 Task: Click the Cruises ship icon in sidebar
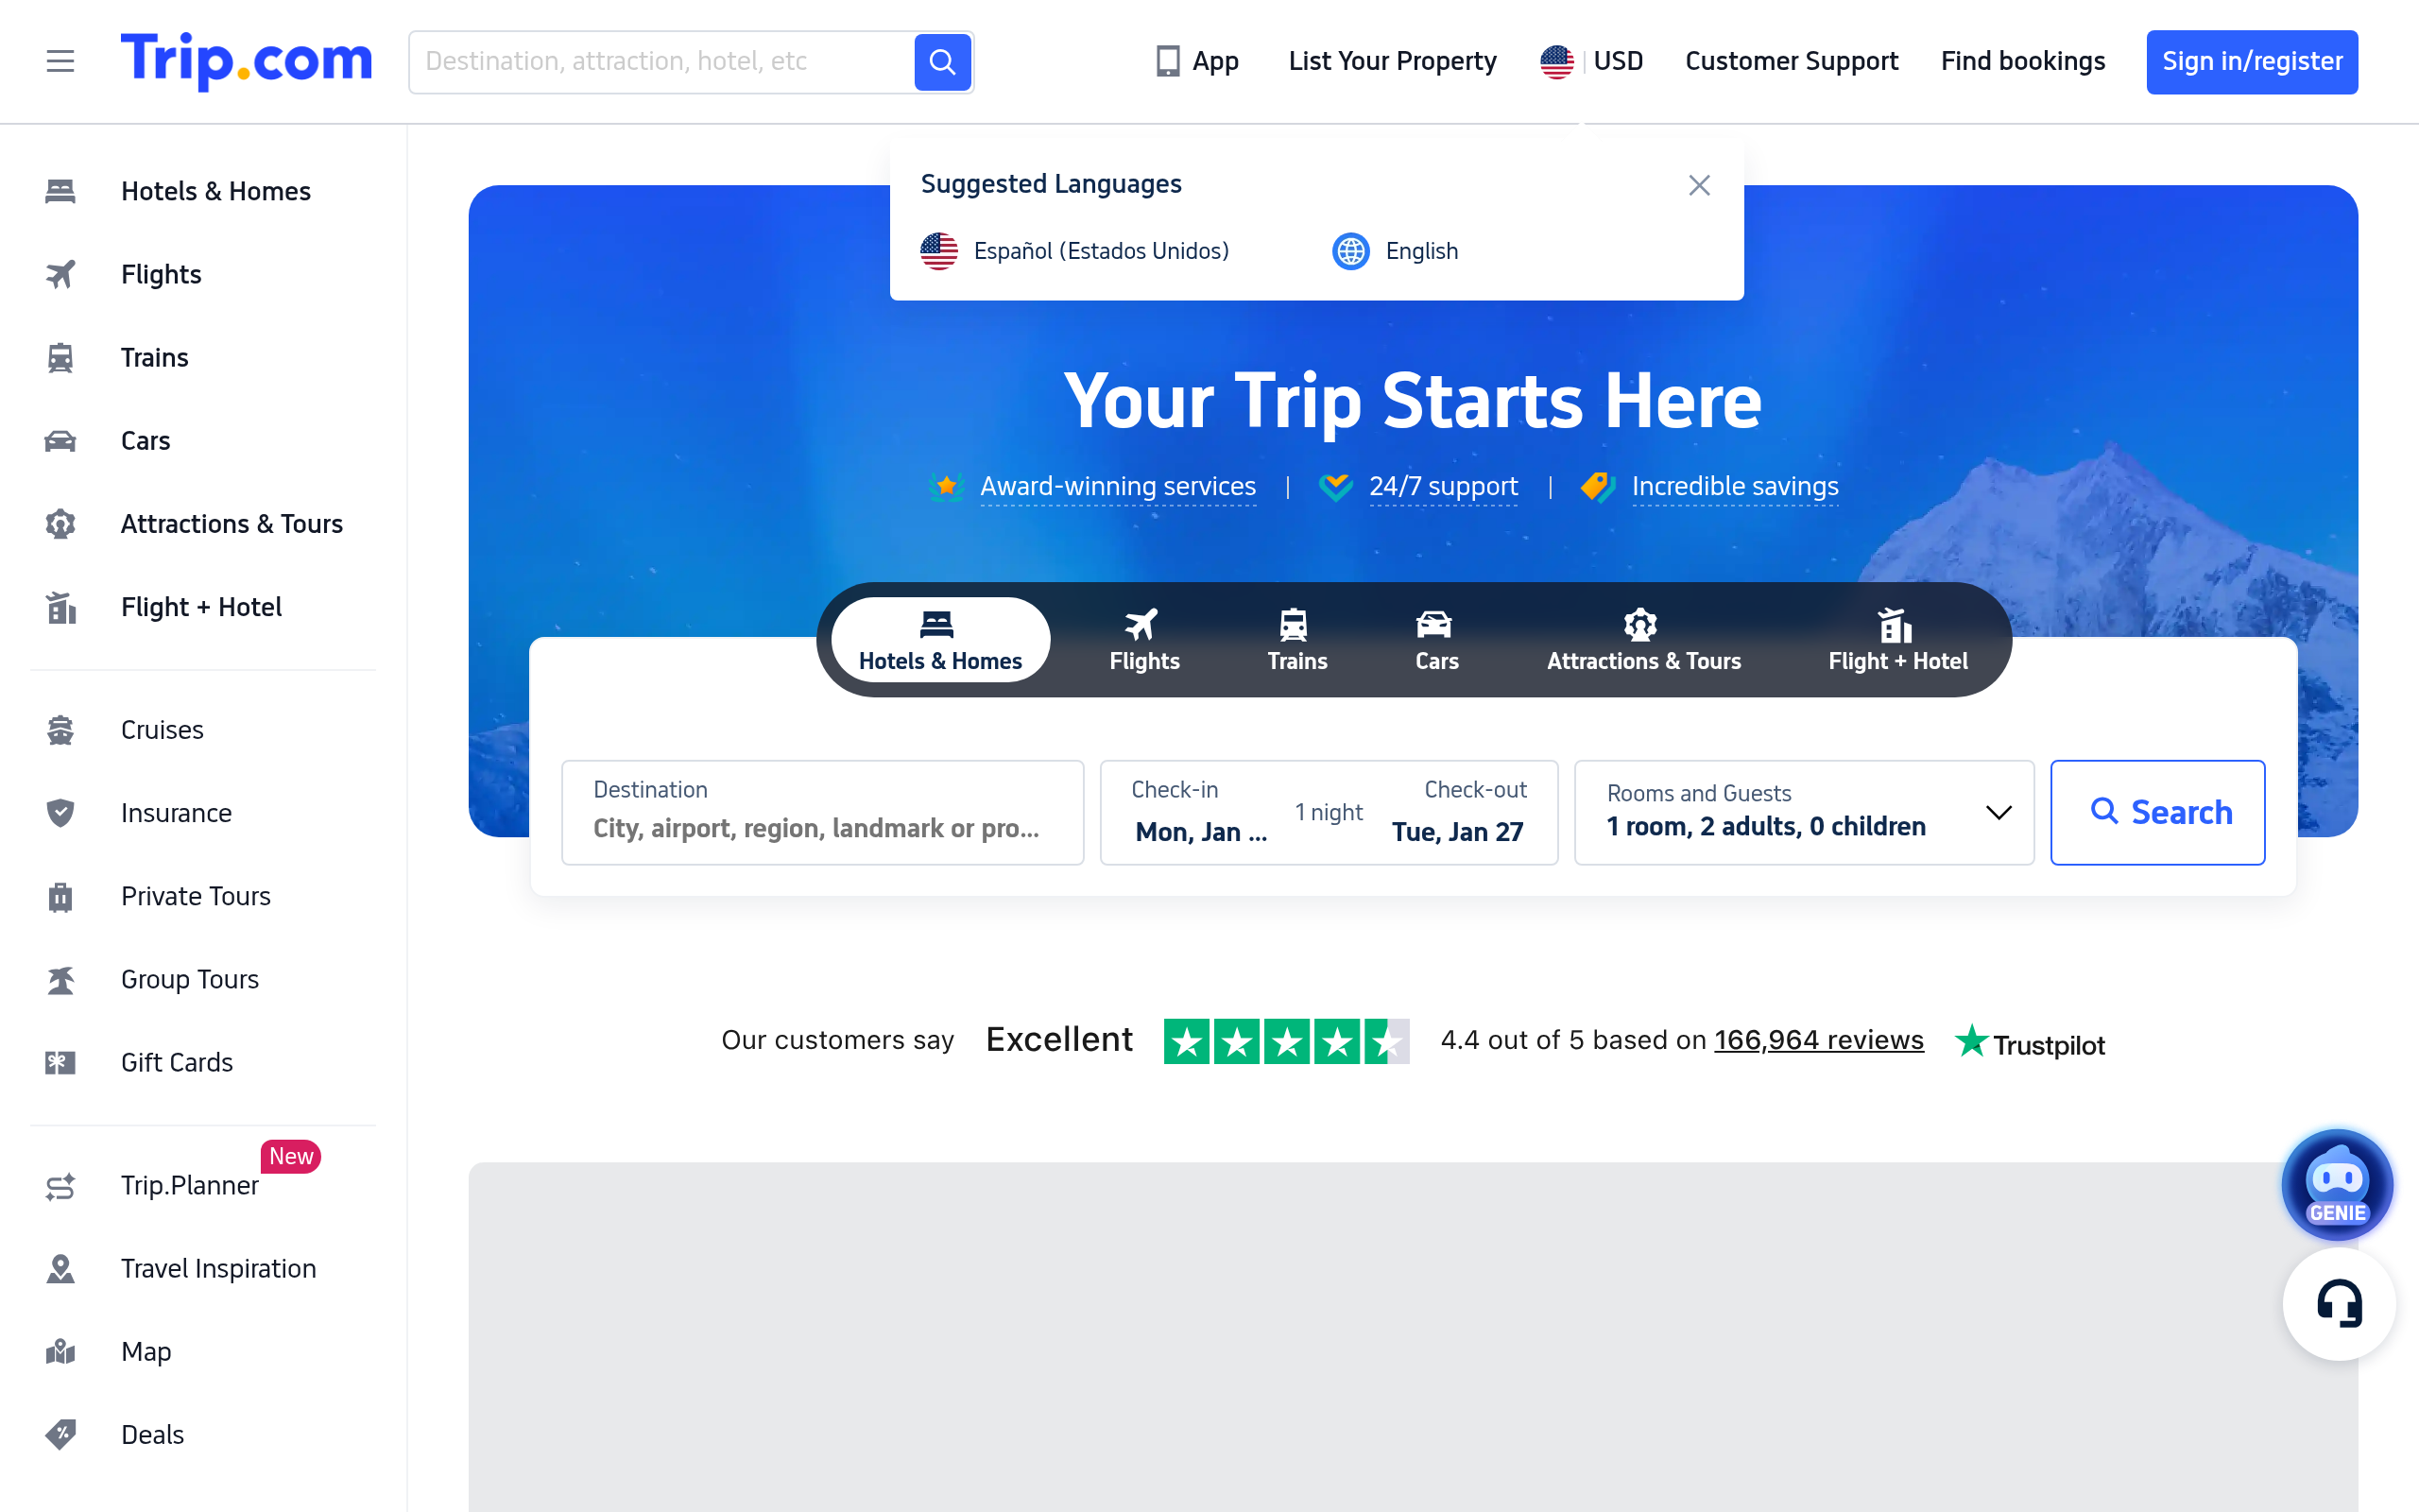click(60, 730)
